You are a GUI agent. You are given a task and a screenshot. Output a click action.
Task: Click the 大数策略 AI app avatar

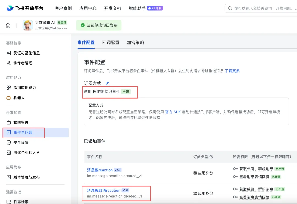(28, 25)
